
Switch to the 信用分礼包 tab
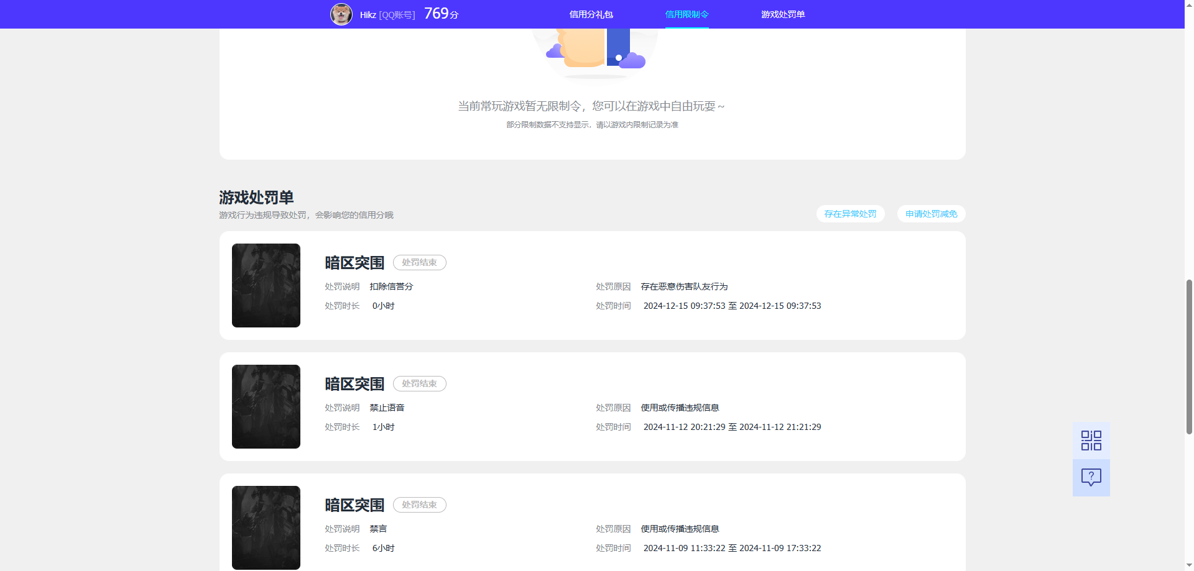[x=591, y=14]
